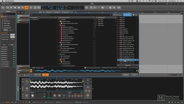Select the Audio 2 track header
Screen dimensions: 184x104
tap(23, 21)
